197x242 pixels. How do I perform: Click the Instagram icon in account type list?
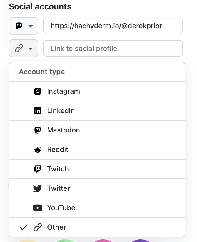point(38,91)
